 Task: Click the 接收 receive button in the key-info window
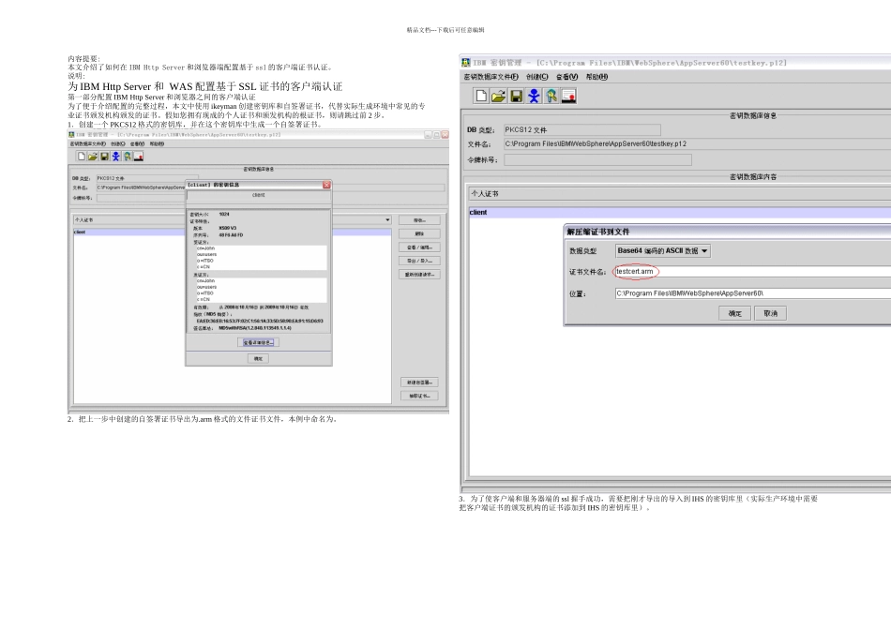[x=419, y=220]
